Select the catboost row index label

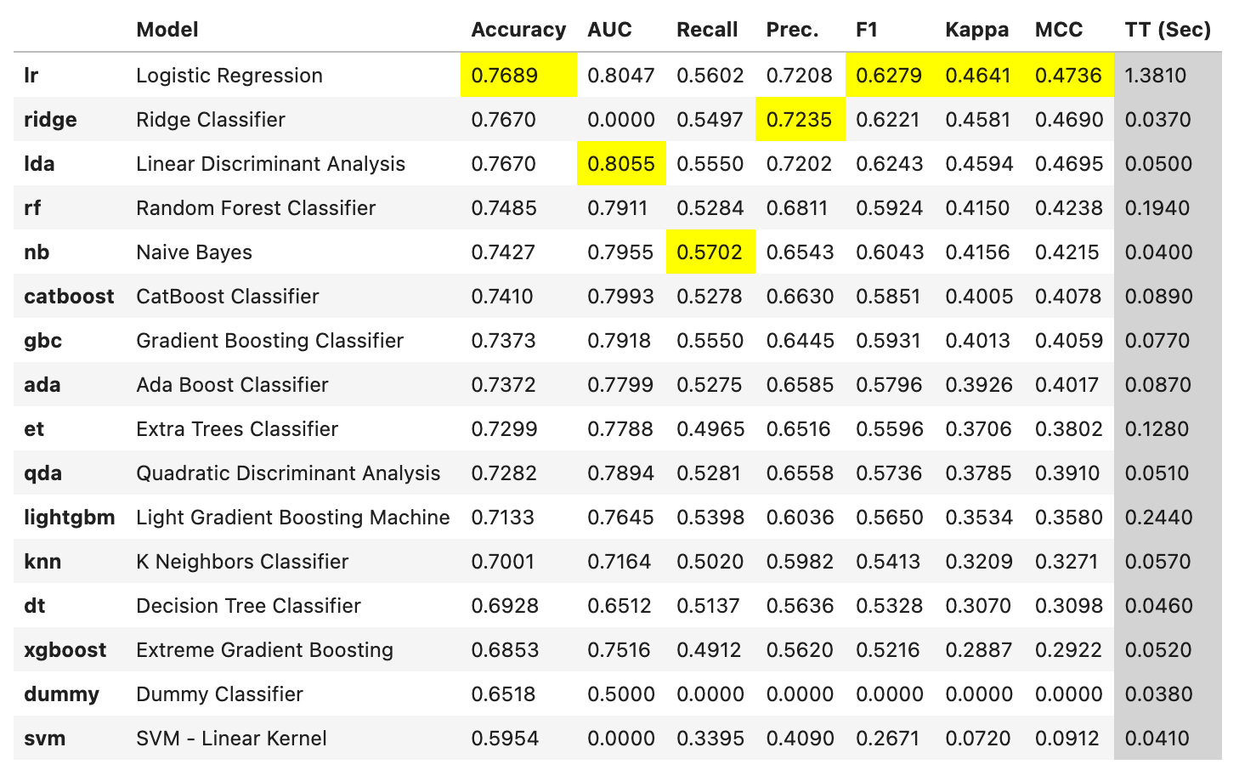[69, 297]
